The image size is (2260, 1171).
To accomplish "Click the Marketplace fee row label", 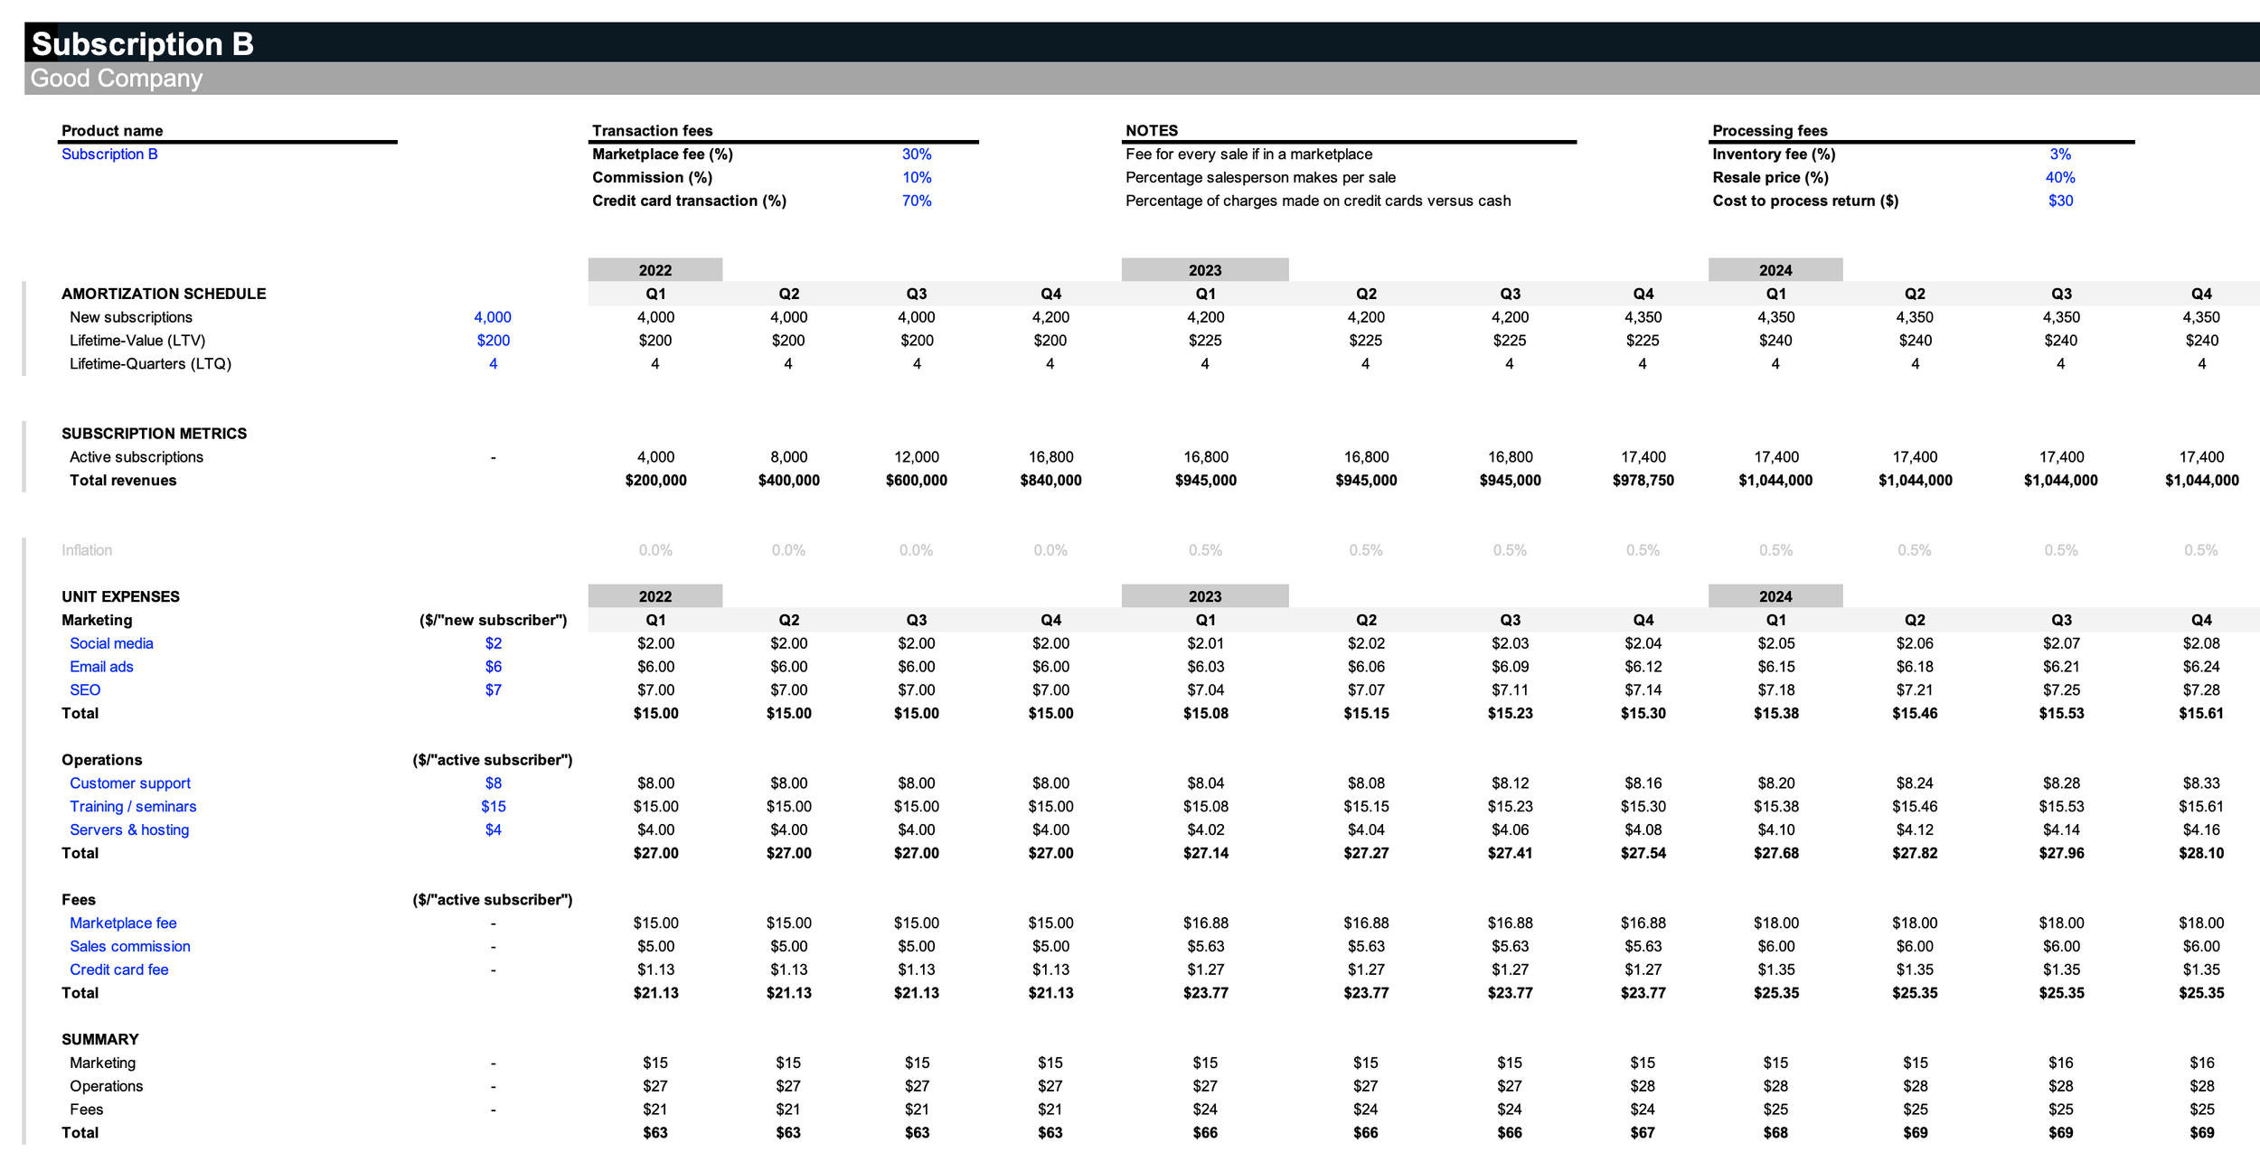I will [123, 923].
